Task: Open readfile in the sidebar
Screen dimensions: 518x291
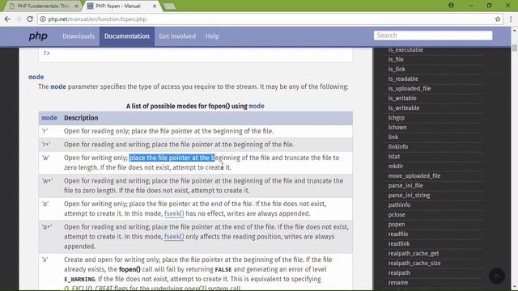Action: click(x=398, y=234)
